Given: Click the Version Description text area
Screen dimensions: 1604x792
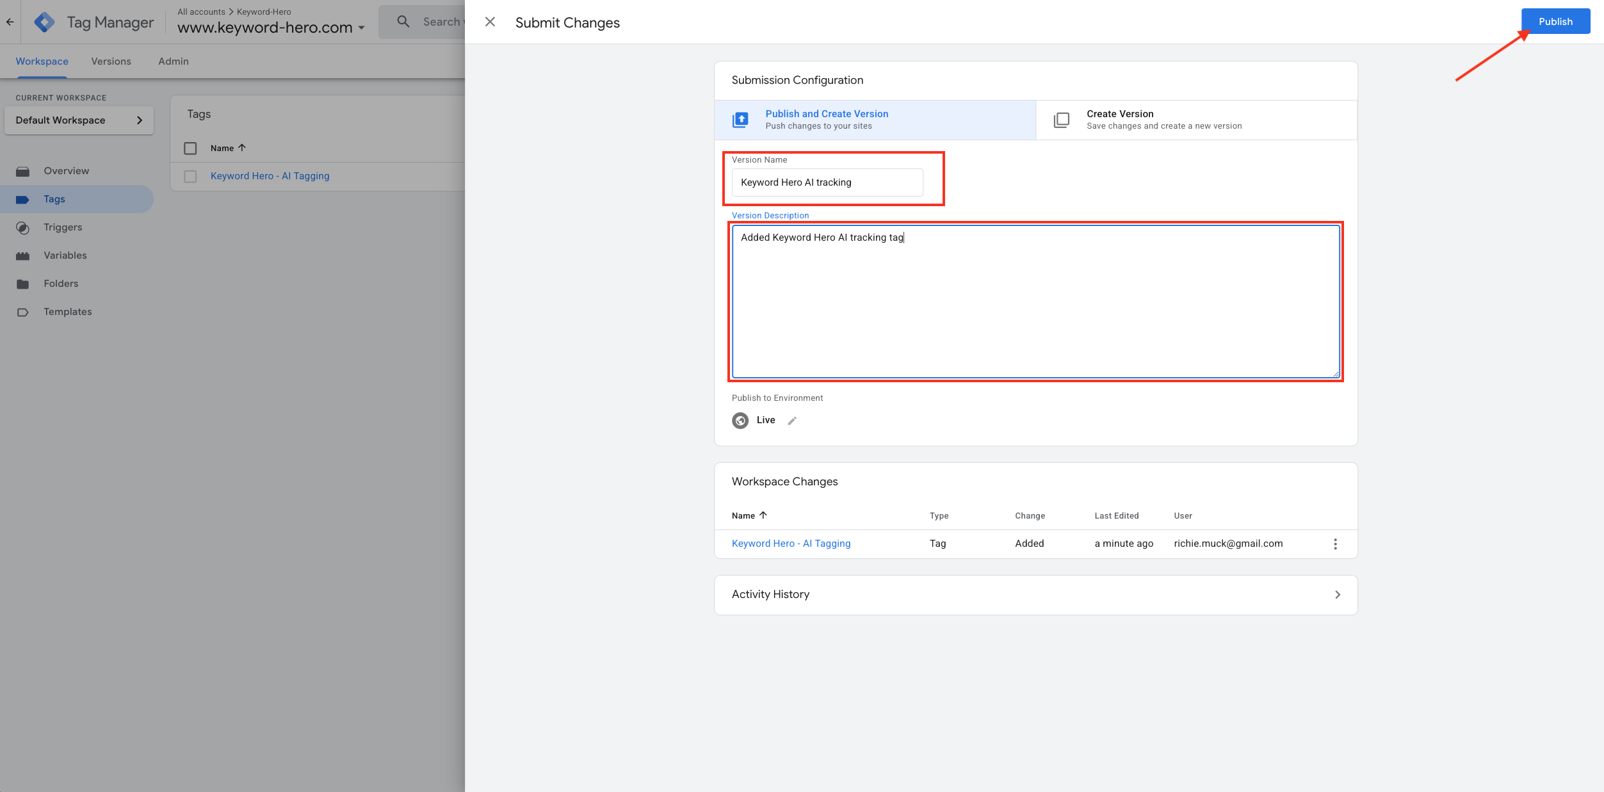Looking at the screenshot, I should coord(1035,301).
